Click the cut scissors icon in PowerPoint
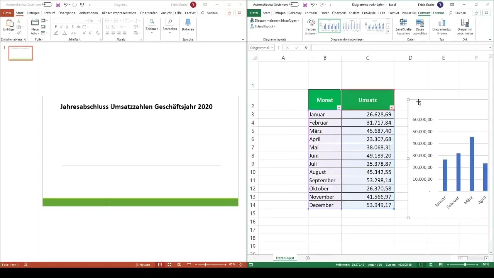This screenshot has width=494, height=278. pyautogui.click(x=19, y=21)
